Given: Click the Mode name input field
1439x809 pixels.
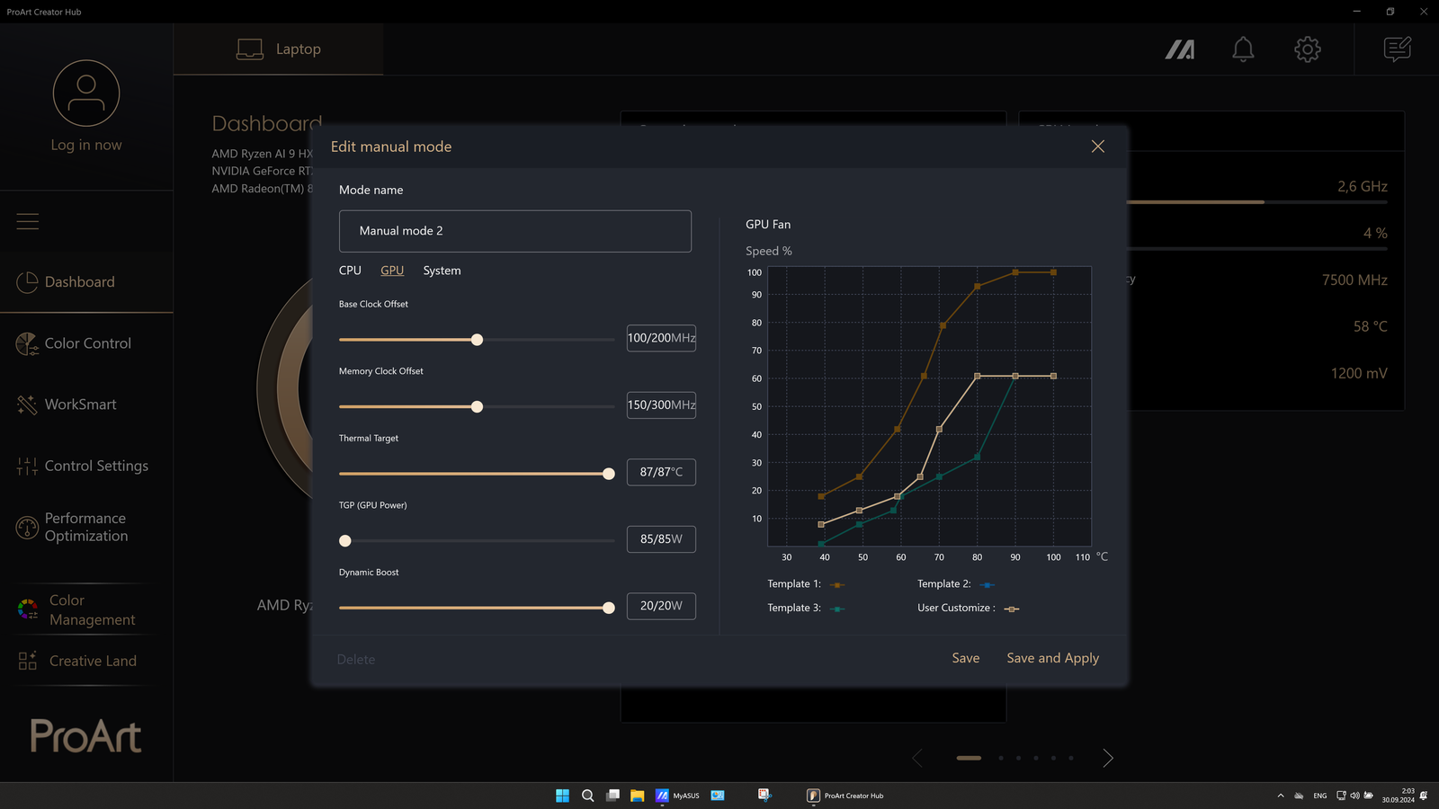Looking at the screenshot, I should pos(515,231).
